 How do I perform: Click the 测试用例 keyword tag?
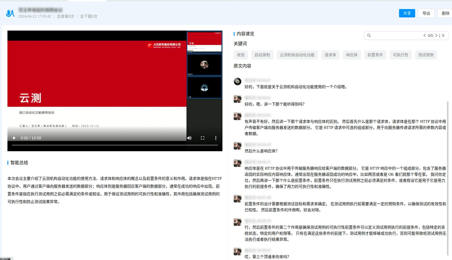[x=426, y=55]
